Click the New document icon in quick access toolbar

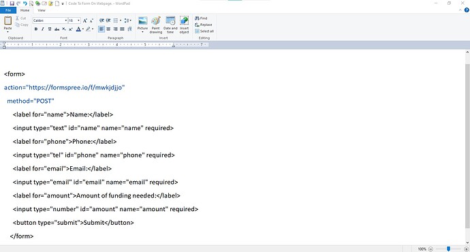pos(57,3)
